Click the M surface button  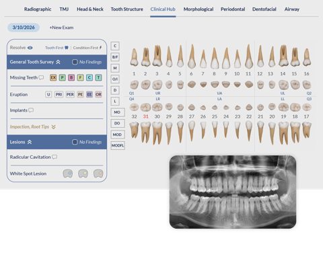coord(115,68)
